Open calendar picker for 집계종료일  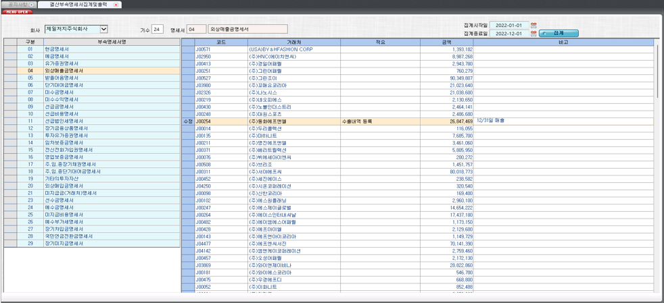pyautogui.click(x=533, y=34)
